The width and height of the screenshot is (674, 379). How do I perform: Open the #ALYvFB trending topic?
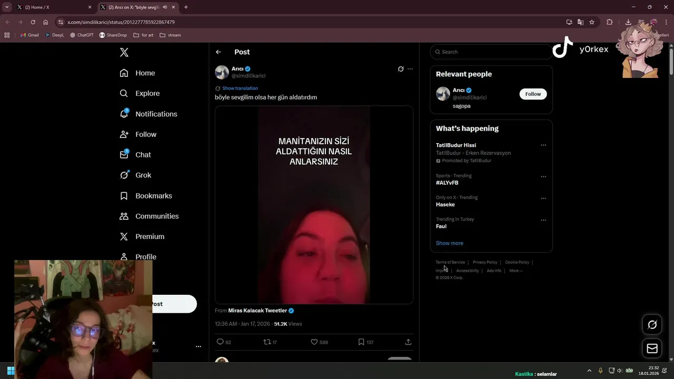pyautogui.click(x=447, y=183)
